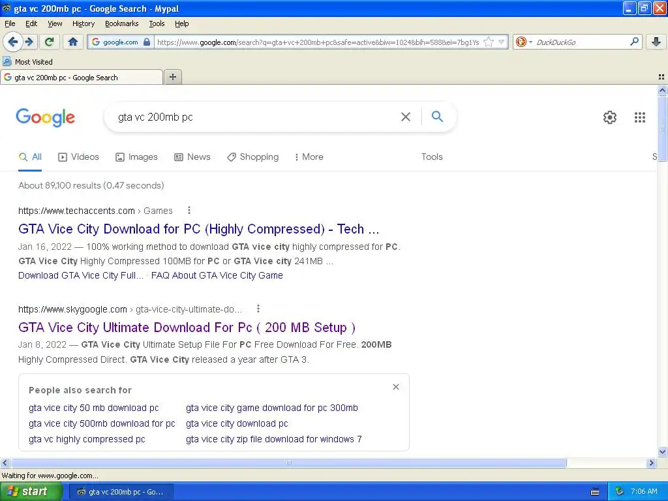This screenshot has height=501, width=668.
Task: Open the History menu
Action: (83, 23)
